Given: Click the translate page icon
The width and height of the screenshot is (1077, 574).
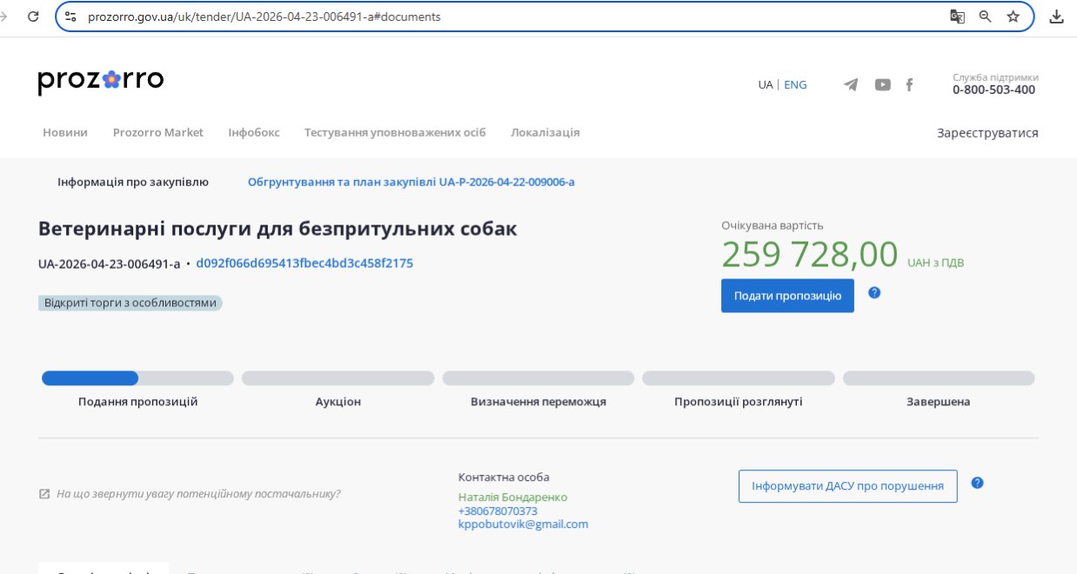Looking at the screenshot, I should [957, 17].
